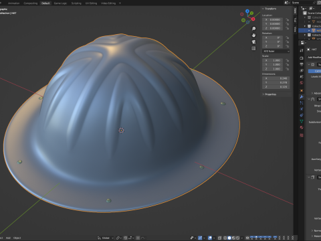Open the Object menu in viewport header
The image size is (321, 241).
(17, 238)
